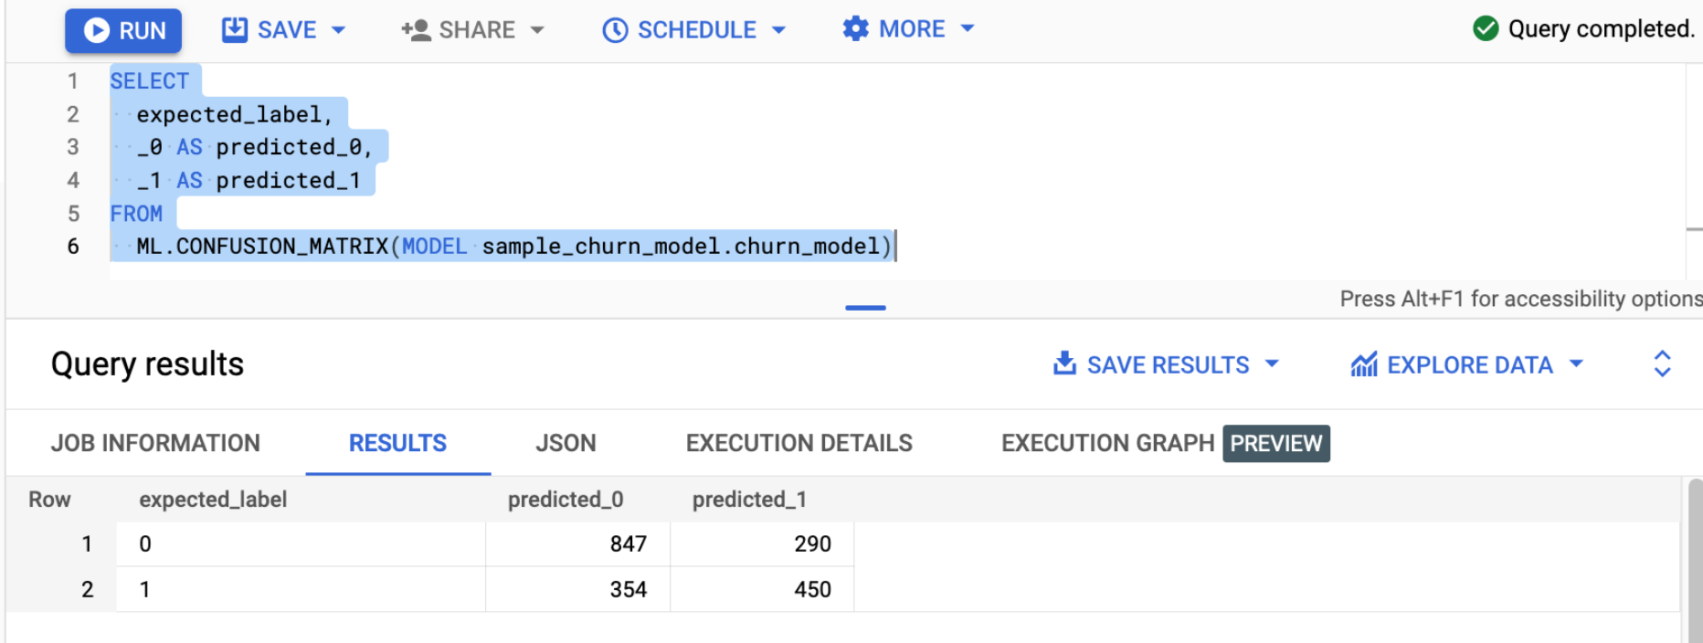Click the Share add-person icon

416,30
